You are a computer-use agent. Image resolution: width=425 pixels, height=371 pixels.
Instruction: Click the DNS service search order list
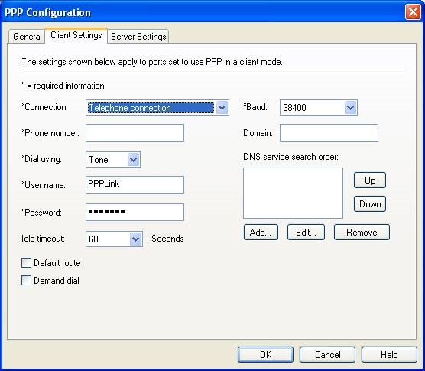pyautogui.click(x=293, y=193)
